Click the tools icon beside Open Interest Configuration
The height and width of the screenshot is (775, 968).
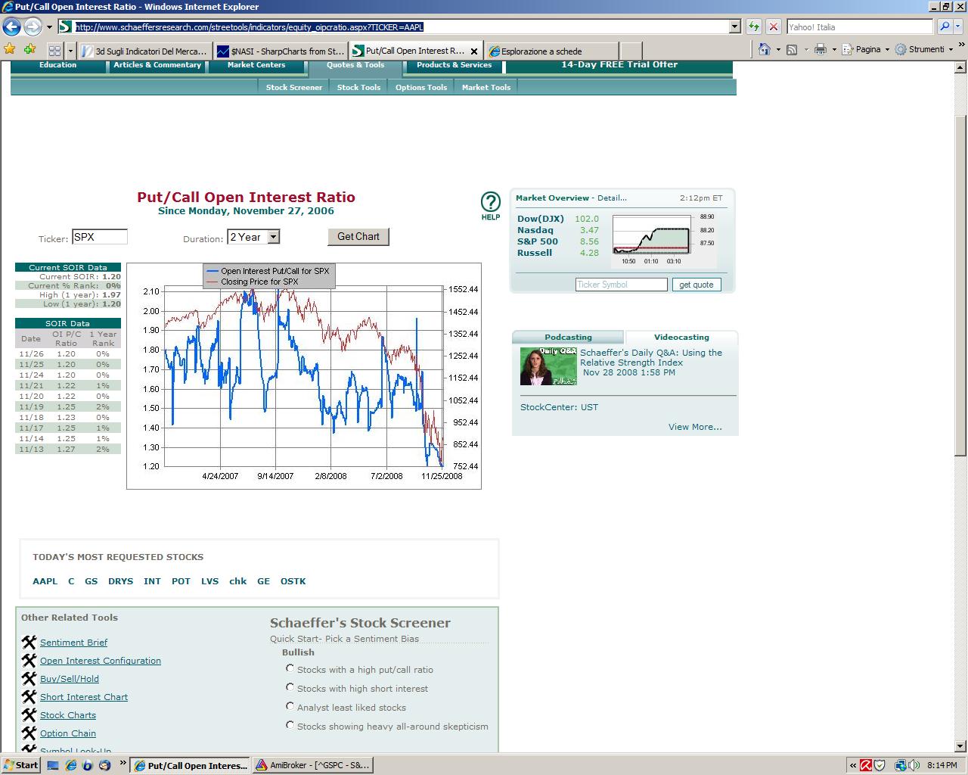[29, 660]
